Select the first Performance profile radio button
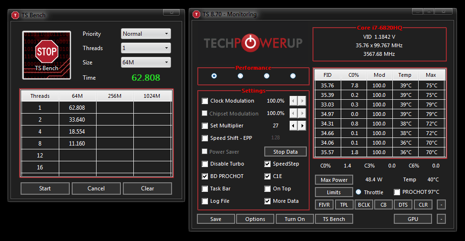The width and height of the screenshot is (465, 241). (214, 76)
